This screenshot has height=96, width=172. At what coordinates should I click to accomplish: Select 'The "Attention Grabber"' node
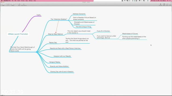(x=59, y=19)
